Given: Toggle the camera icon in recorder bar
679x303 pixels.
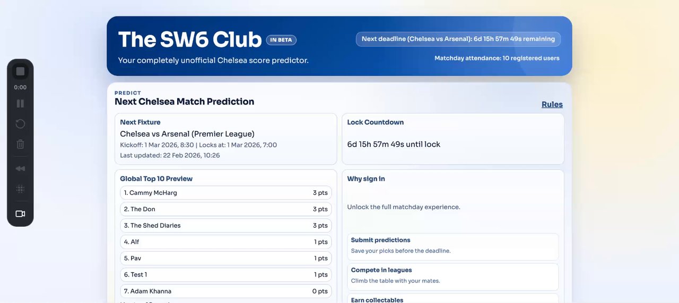Looking at the screenshot, I should tap(20, 214).
